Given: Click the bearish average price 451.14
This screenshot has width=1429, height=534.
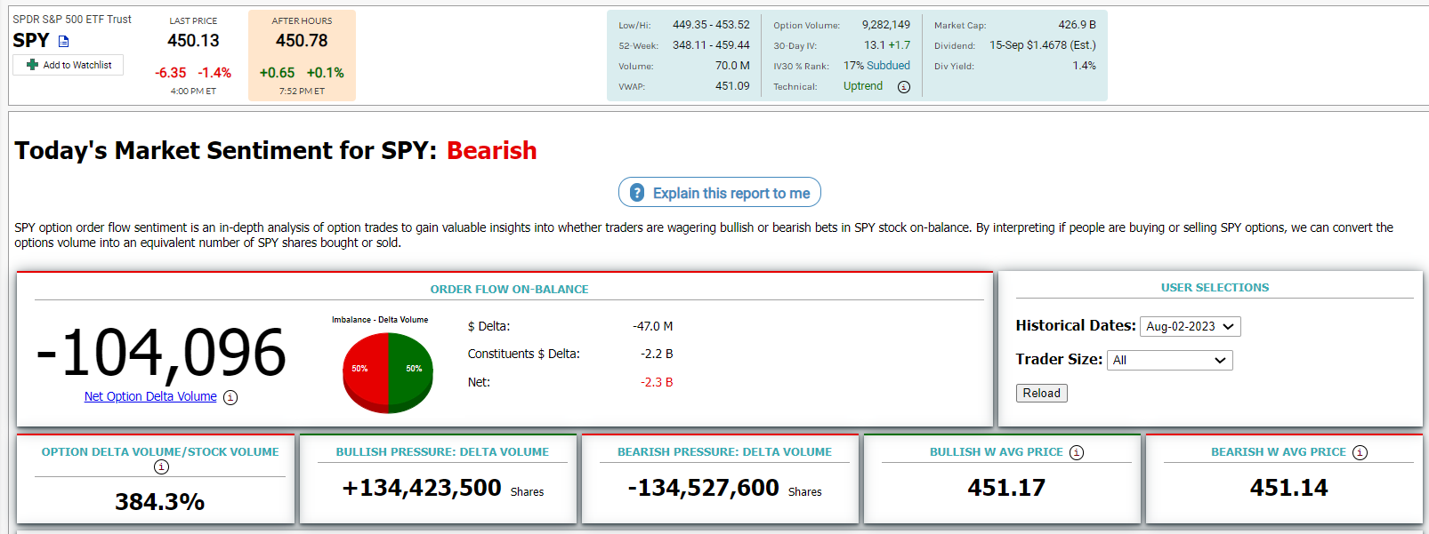Looking at the screenshot, I should [x=1288, y=488].
